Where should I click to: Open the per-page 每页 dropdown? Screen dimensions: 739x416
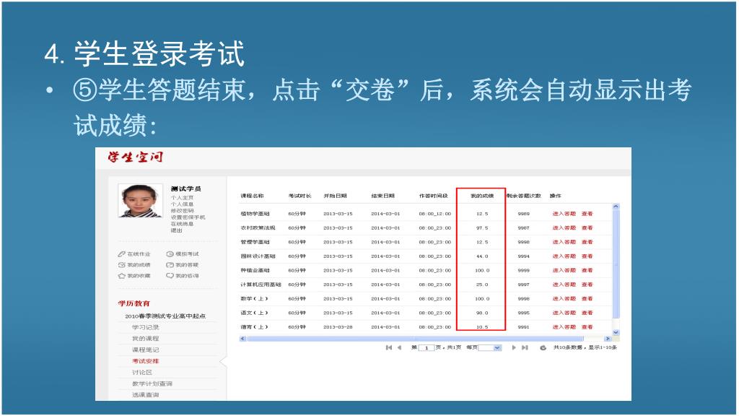click(490, 347)
